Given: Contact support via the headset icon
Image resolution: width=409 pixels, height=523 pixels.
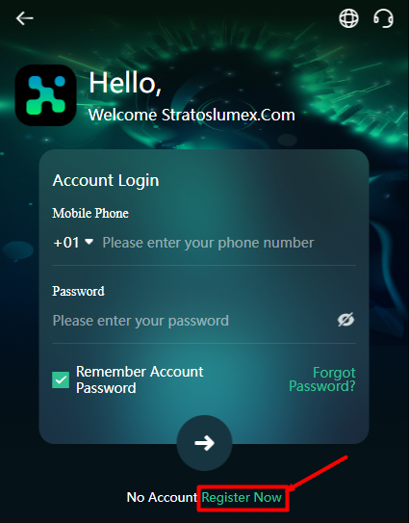Looking at the screenshot, I should click(383, 18).
